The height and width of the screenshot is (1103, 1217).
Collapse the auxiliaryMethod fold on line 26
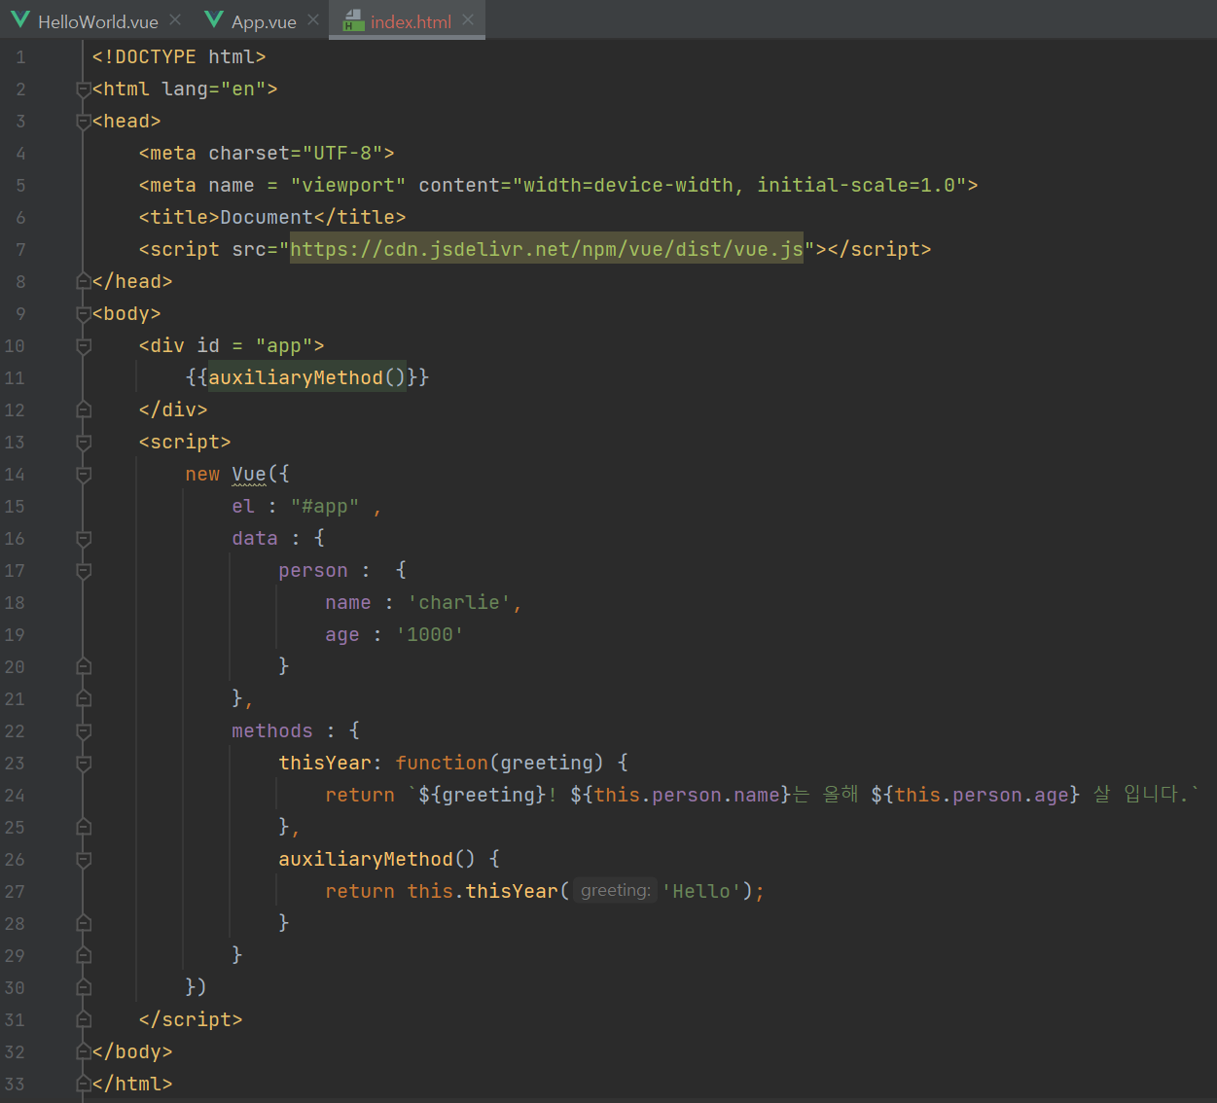[84, 860]
